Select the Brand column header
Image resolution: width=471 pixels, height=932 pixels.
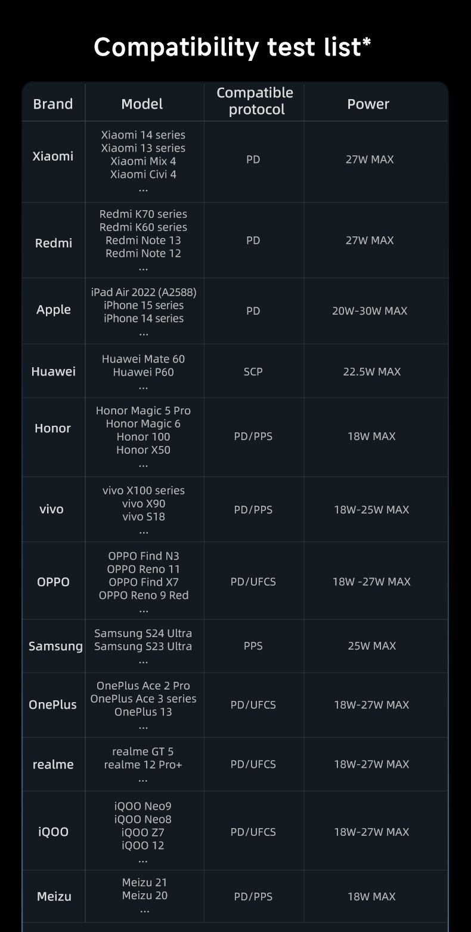point(53,104)
